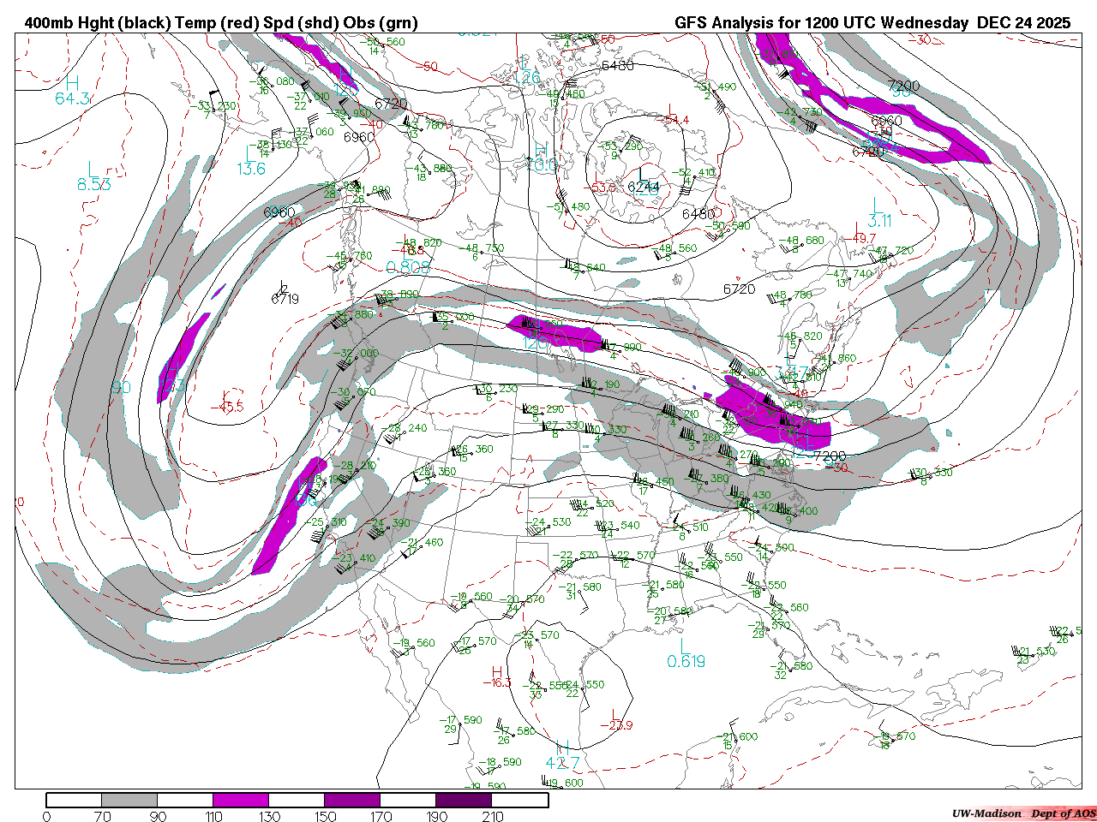The height and width of the screenshot is (822, 1097).
Task: Select the "210" tick label on legend
Action: [x=493, y=816]
